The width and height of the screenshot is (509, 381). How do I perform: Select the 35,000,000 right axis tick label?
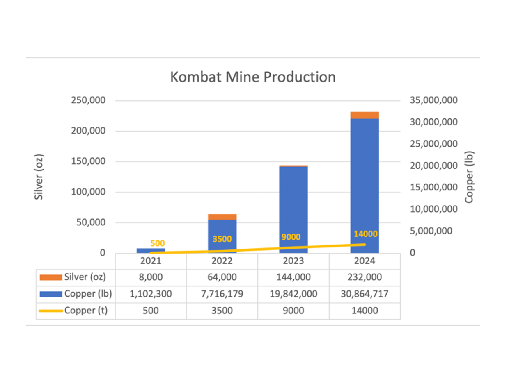[x=434, y=101]
